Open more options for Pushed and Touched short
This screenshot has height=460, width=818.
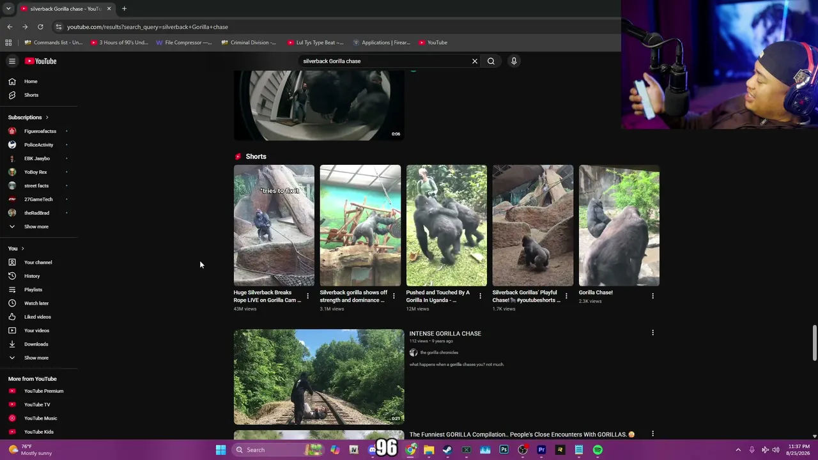click(x=480, y=296)
